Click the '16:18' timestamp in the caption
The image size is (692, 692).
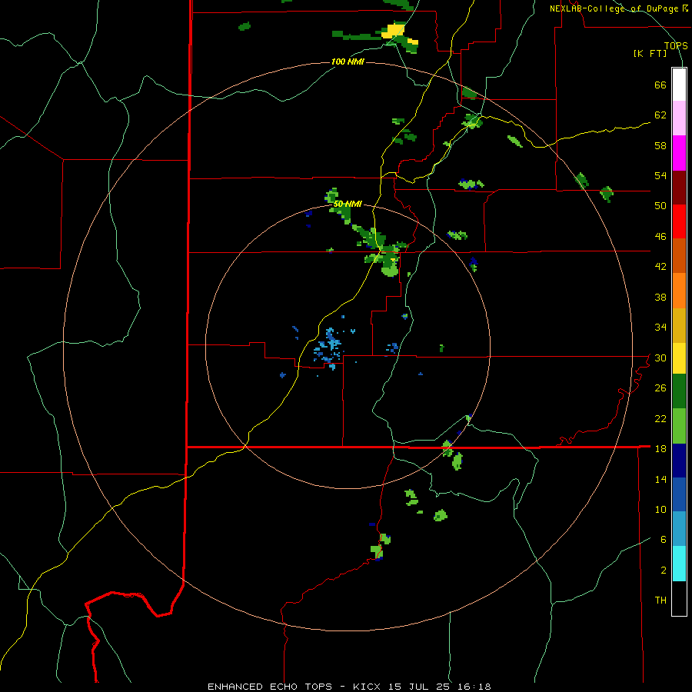click(x=474, y=687)
